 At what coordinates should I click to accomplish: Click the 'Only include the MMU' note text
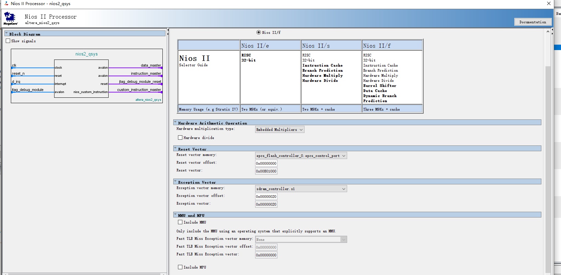click(256, 231)
